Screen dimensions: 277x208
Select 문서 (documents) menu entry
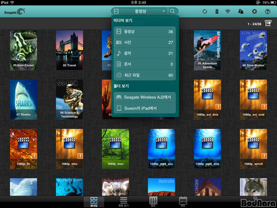tap(145, 64)
